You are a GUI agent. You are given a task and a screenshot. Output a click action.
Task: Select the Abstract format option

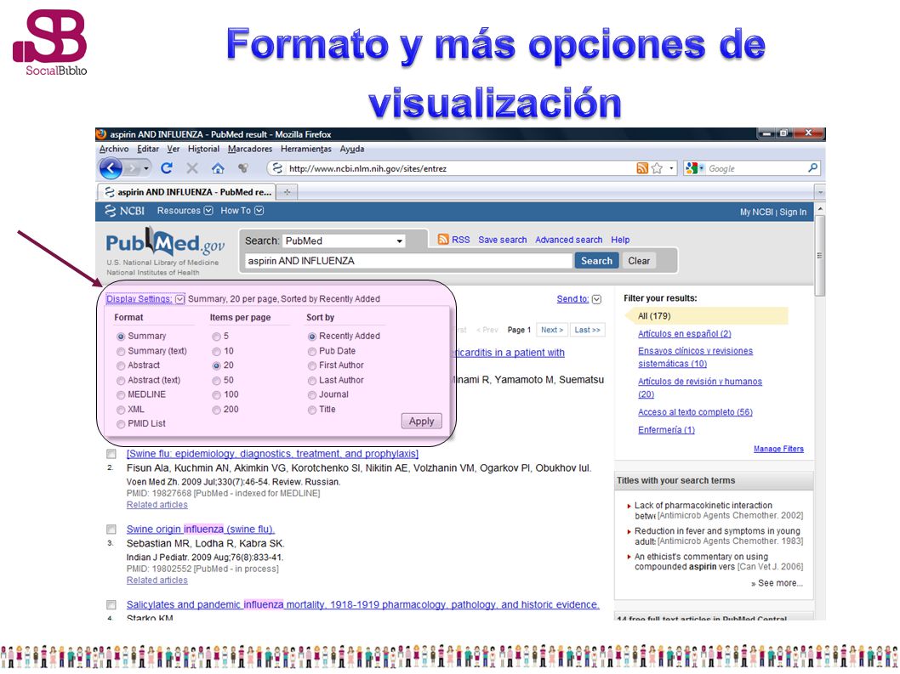point(121,366)
